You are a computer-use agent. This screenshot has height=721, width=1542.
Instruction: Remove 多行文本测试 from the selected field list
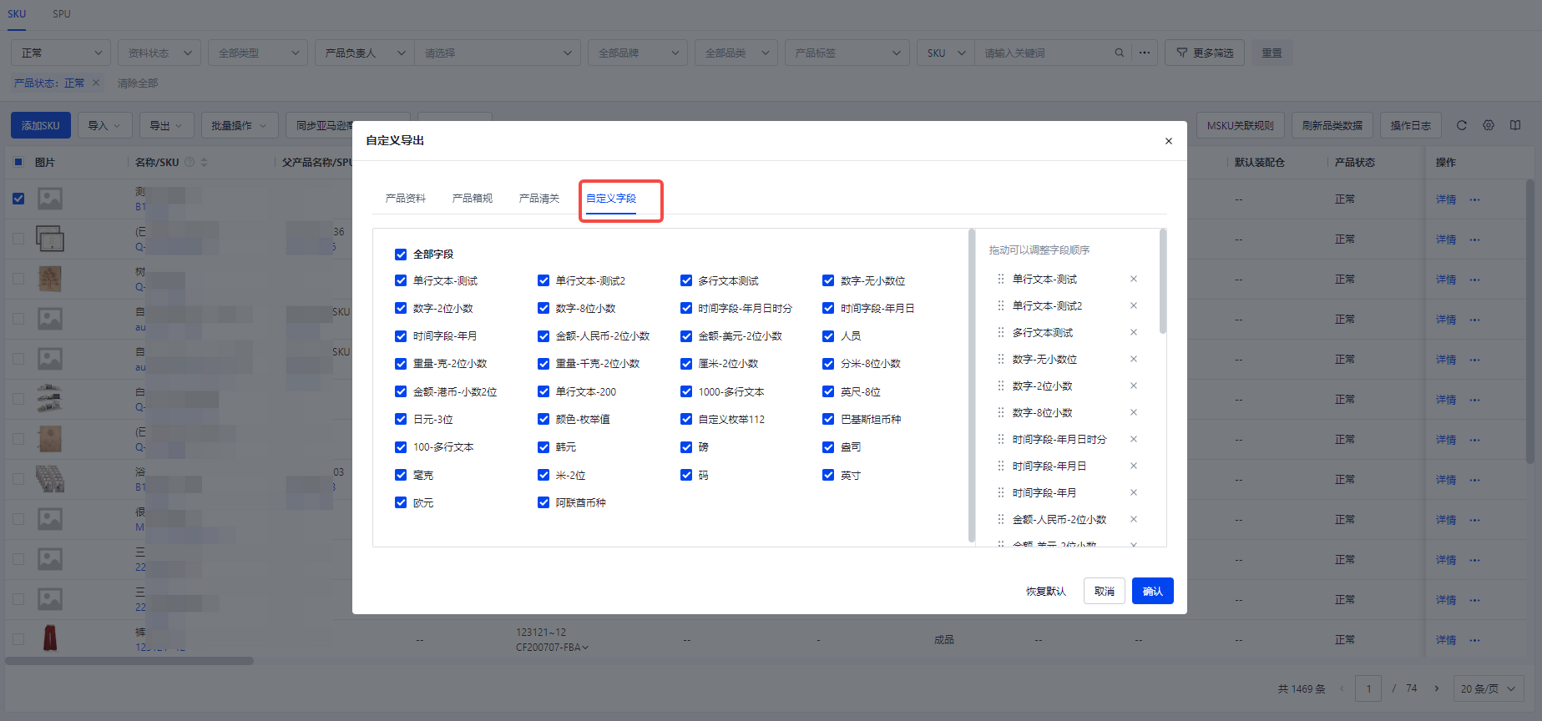(x=1133, y=333)
